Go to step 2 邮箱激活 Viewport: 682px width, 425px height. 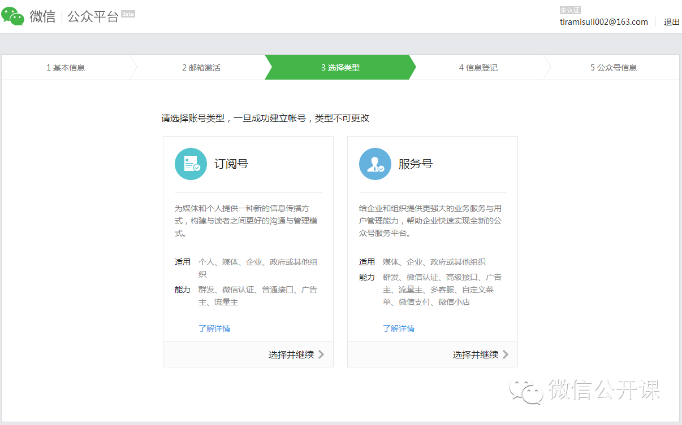pyautogui.click(x=201, y=68)
